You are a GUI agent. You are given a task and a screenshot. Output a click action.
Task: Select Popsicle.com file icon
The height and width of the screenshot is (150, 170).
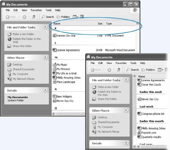point(139,133)
